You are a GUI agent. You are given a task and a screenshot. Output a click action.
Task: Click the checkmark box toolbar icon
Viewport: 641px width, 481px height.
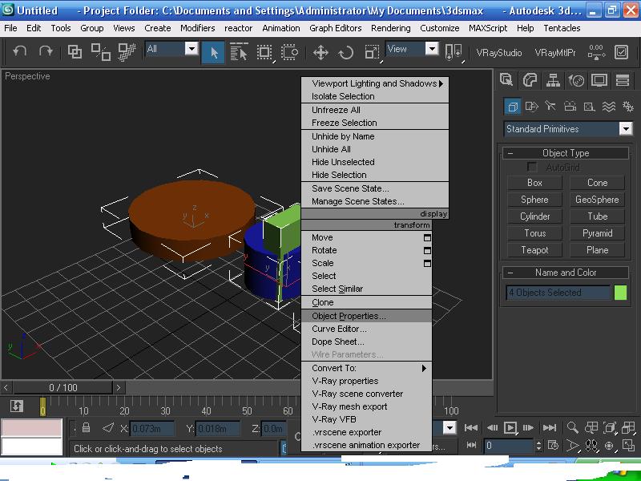pos(622,52)
